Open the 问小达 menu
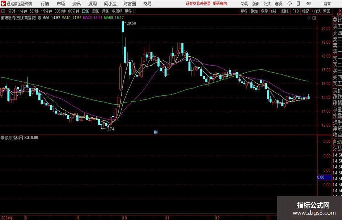Viewport: 342px width, 220px height. point(110,4)
